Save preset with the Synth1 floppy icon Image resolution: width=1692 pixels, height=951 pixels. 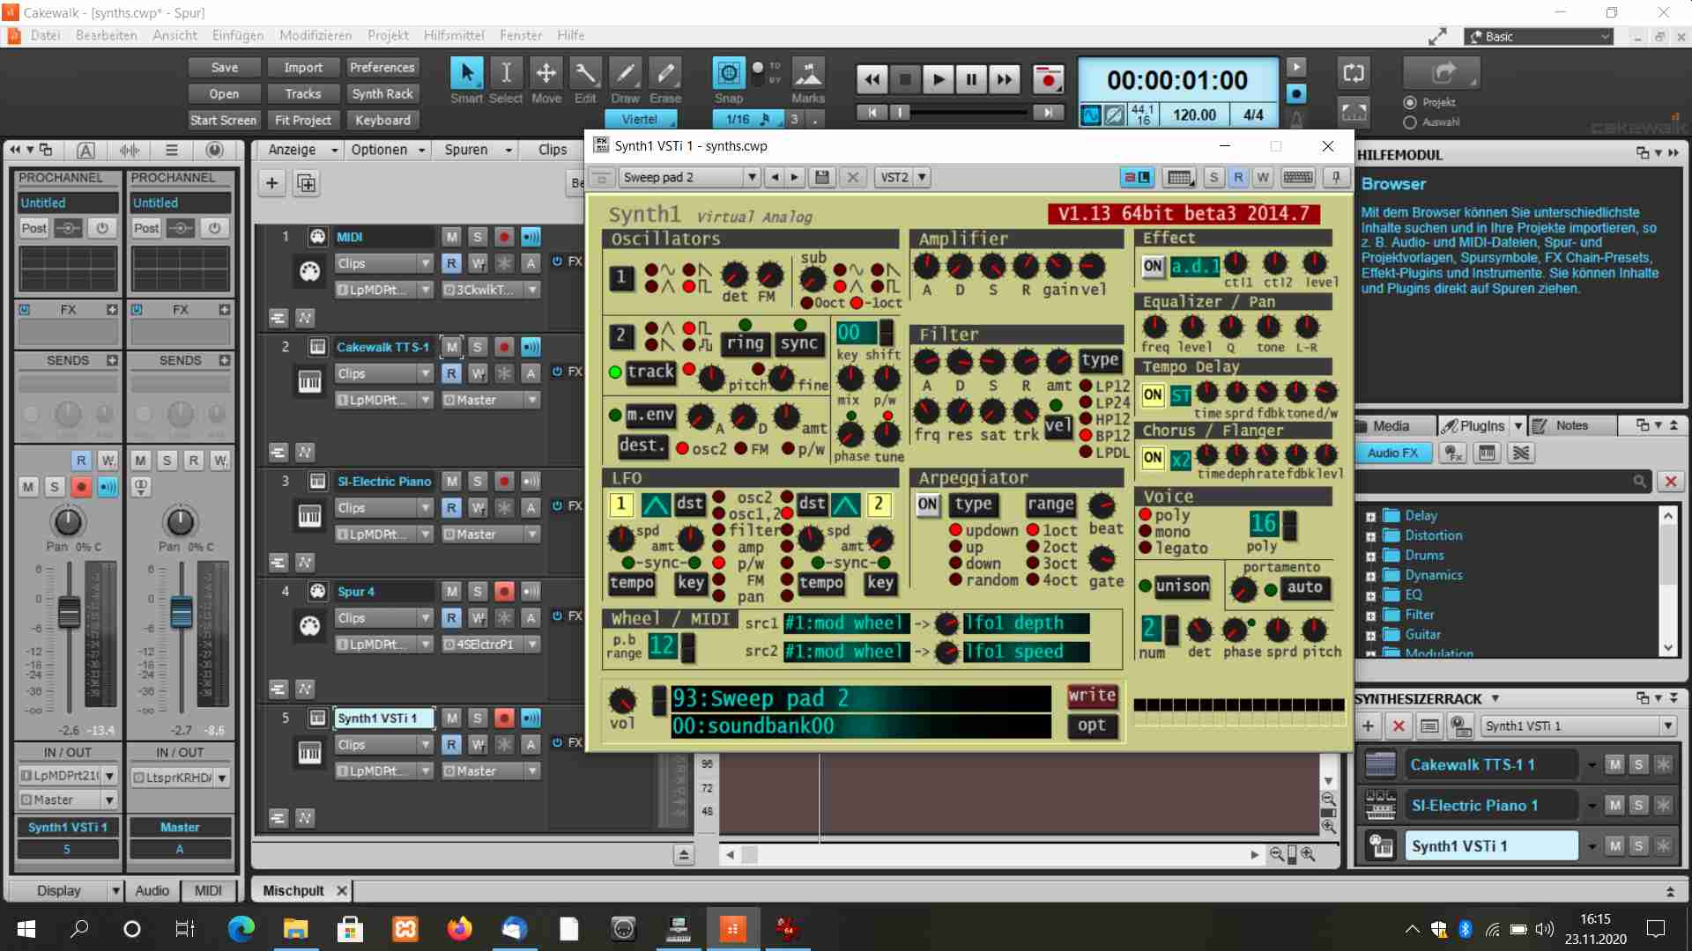(822, 177)
